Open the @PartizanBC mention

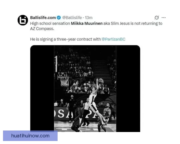pyautogui.click(x=113, y=39)
